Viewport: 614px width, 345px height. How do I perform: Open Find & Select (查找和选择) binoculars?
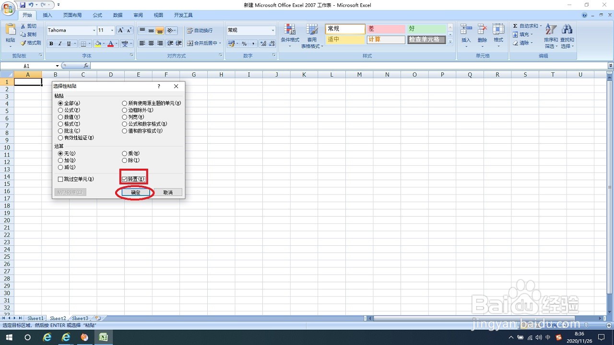point(567,36)
